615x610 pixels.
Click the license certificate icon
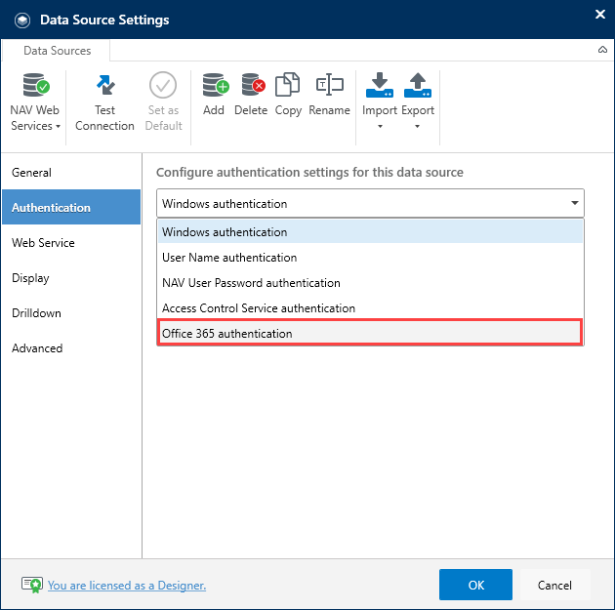tap(32, 585)
